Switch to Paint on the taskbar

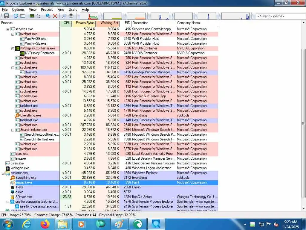[x=119, y=224]
